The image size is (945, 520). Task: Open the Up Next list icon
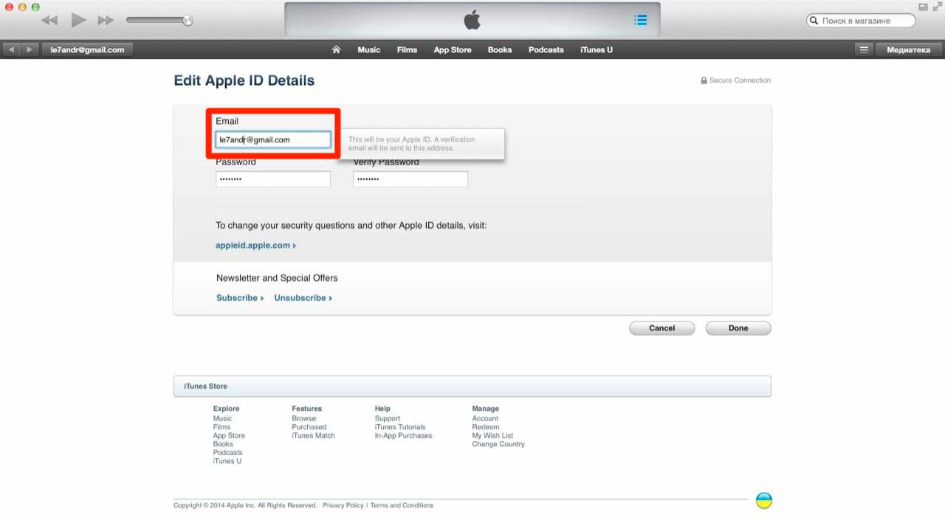coord(640,21)
